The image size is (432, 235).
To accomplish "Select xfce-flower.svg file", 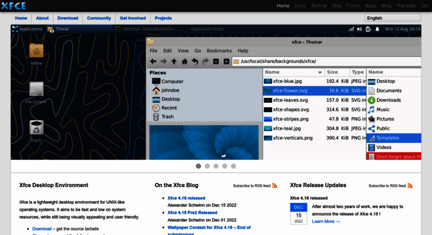I will [x=314, y=91].
